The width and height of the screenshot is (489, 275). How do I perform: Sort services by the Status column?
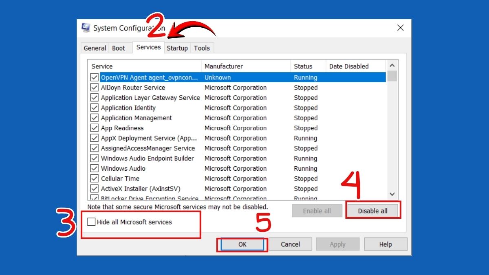point(302,66)
